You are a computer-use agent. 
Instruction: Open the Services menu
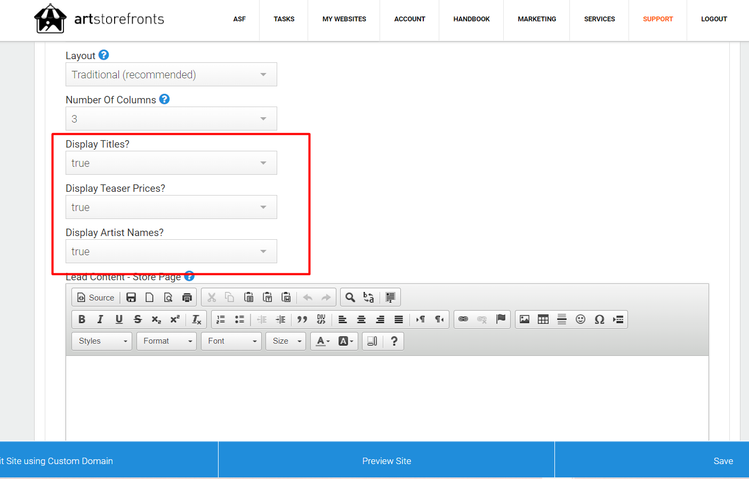600,19
